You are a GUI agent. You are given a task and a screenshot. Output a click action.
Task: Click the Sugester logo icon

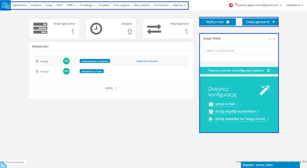click(x=6, y=5)
